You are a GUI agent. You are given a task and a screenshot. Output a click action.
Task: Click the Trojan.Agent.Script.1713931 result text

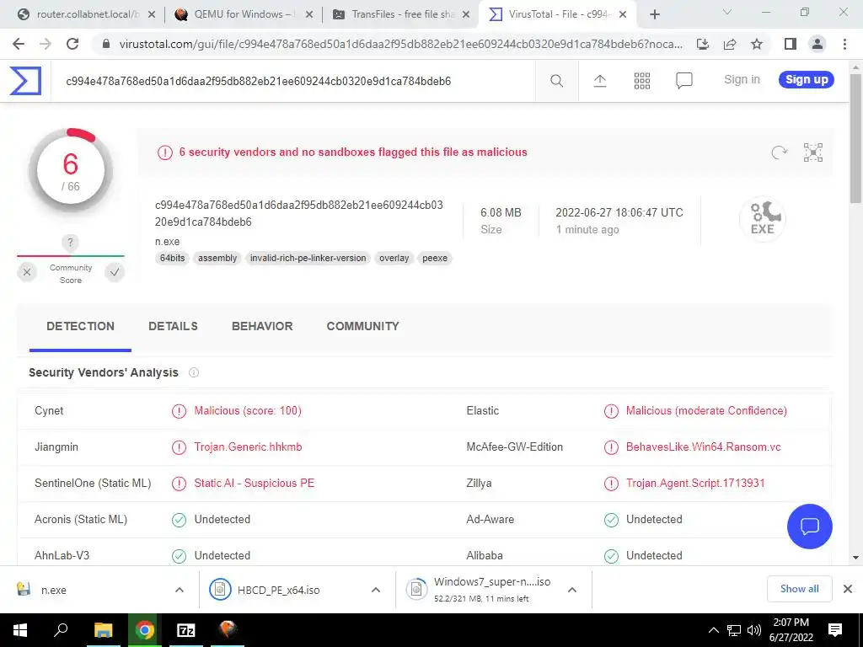point(695,484)
